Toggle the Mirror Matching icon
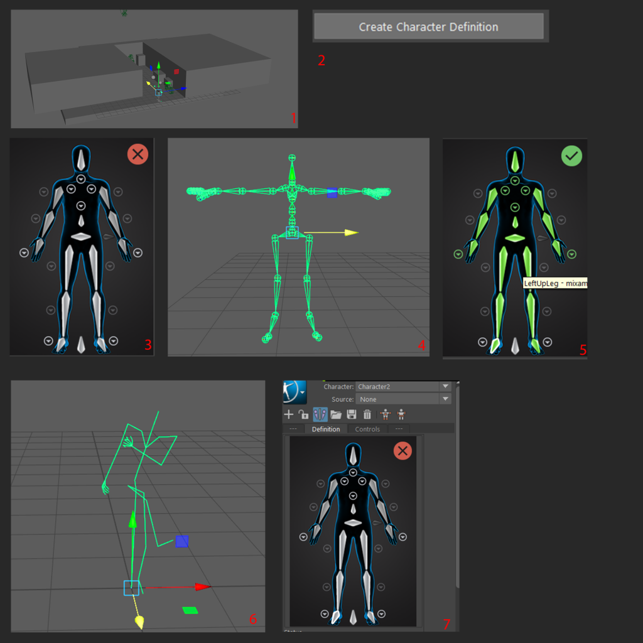 320,414
